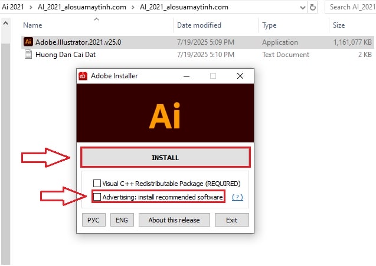Select Adobe.Illustrator.2021.v25.0 application icon

click(x=28, y=42)
